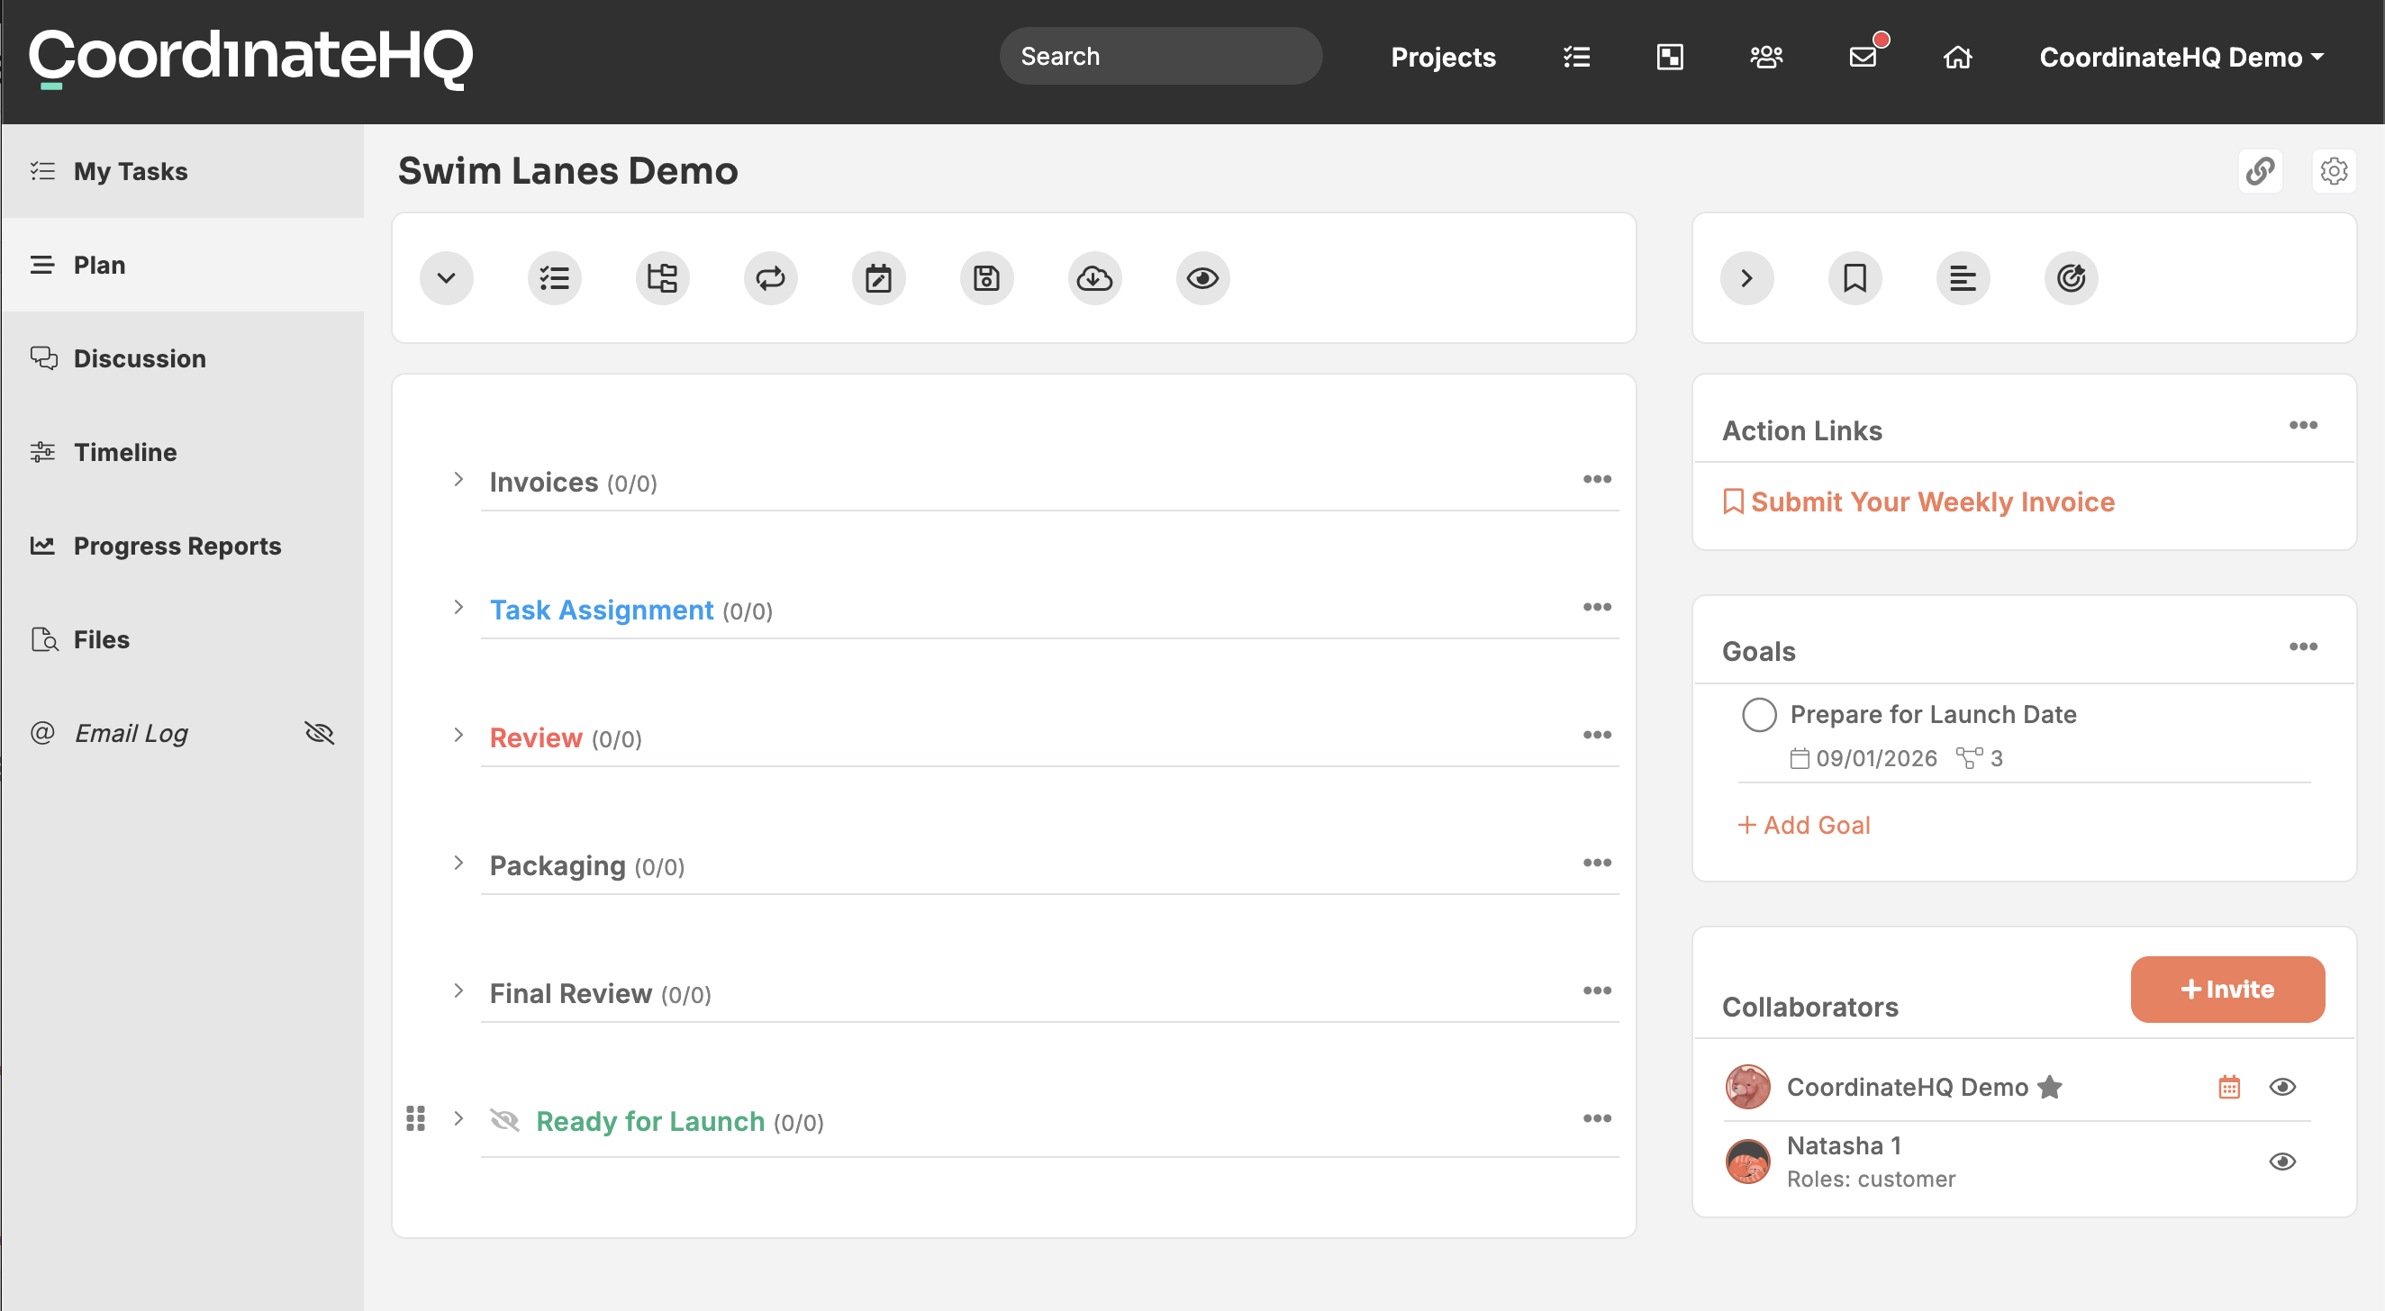Screen dimensions: 2385x1311
Task: Toggle visibility eye for CoordinateHQ Demo collaborator
Action: (x=2283, y=1087)
